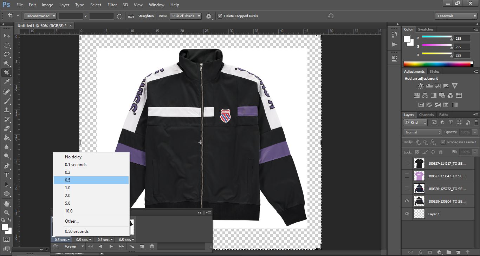Viewport: 480px width, 256px height.
Task: Select the Eraser tool
Action: coord(6,129)
